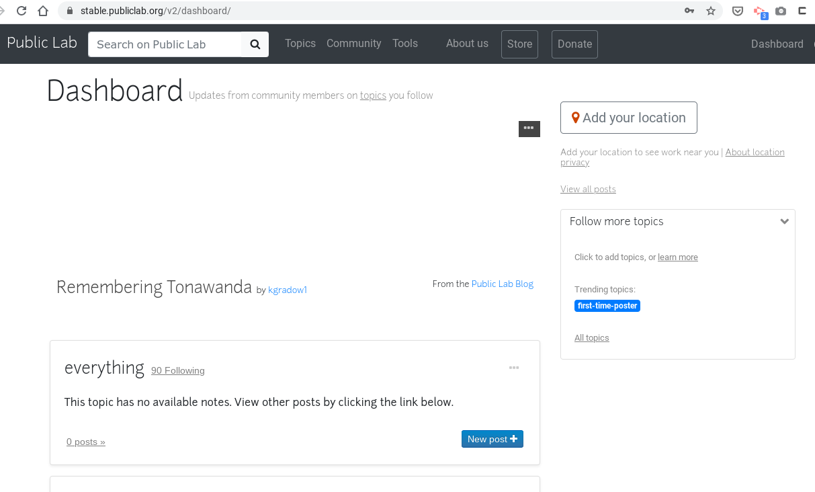The image size is (815, 492).
Task: Reload the page with the refresh icon
Action: 20,11
